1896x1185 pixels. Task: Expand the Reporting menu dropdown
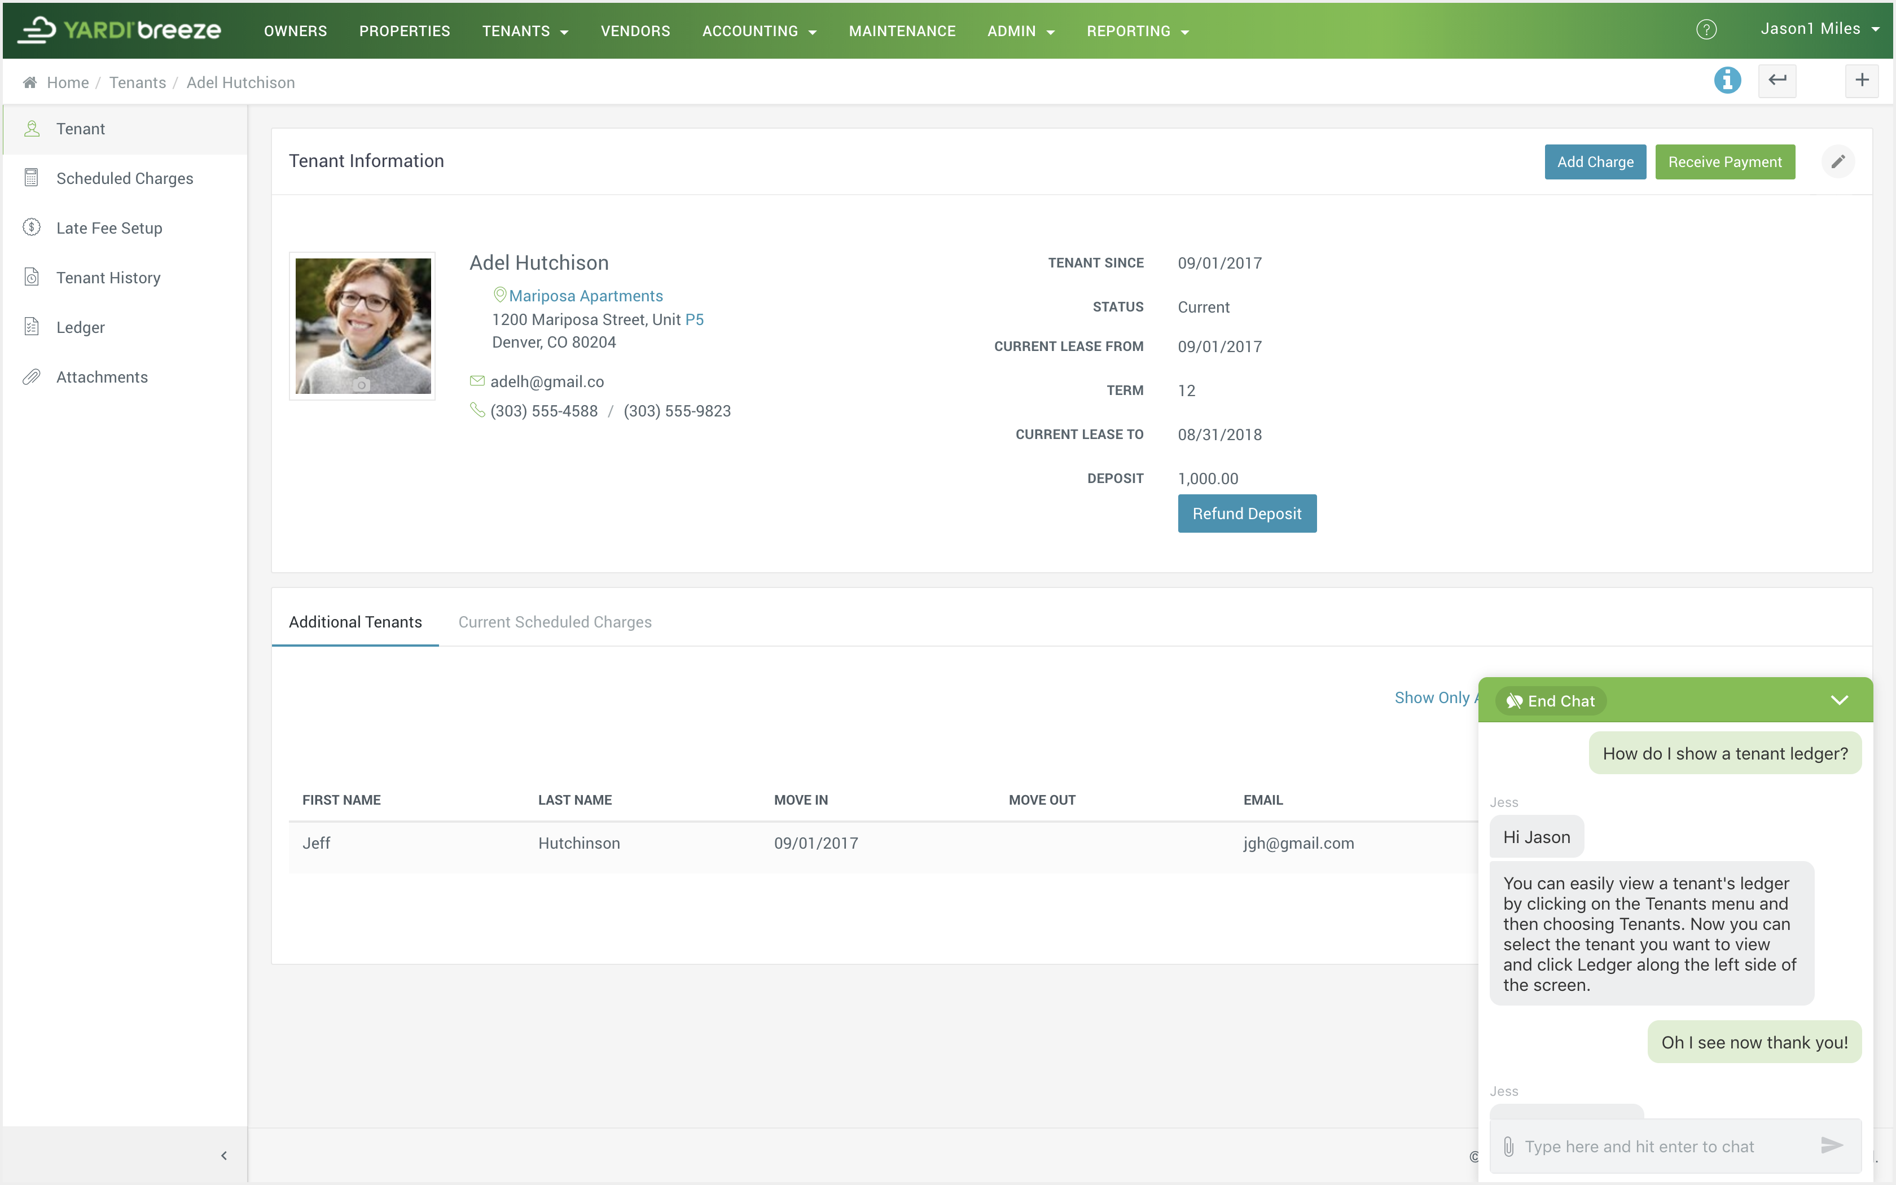[x=1137, y=32]
